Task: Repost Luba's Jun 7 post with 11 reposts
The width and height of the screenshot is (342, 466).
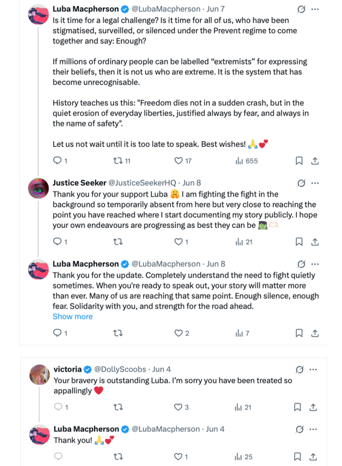Action: (118, 161)
